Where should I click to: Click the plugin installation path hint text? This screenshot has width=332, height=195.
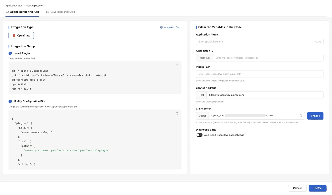point(220,81)
